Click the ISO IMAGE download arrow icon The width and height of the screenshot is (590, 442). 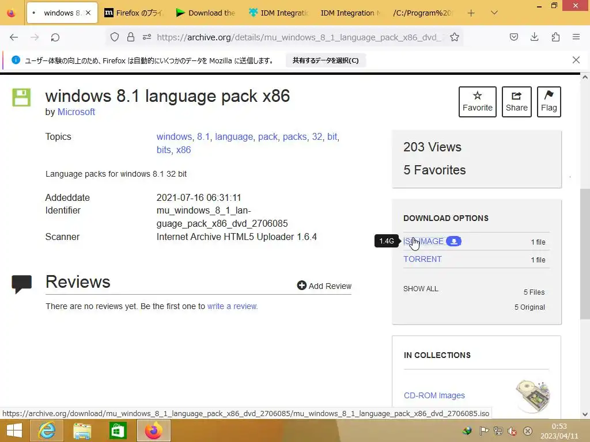454,241
